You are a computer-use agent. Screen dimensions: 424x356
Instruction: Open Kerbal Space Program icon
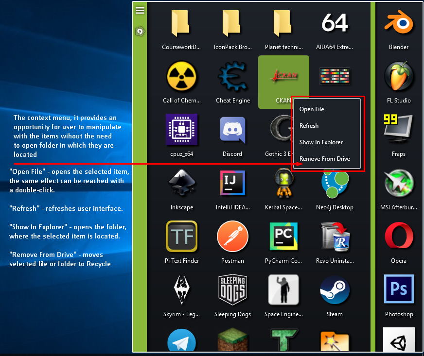tap(283, 184)
